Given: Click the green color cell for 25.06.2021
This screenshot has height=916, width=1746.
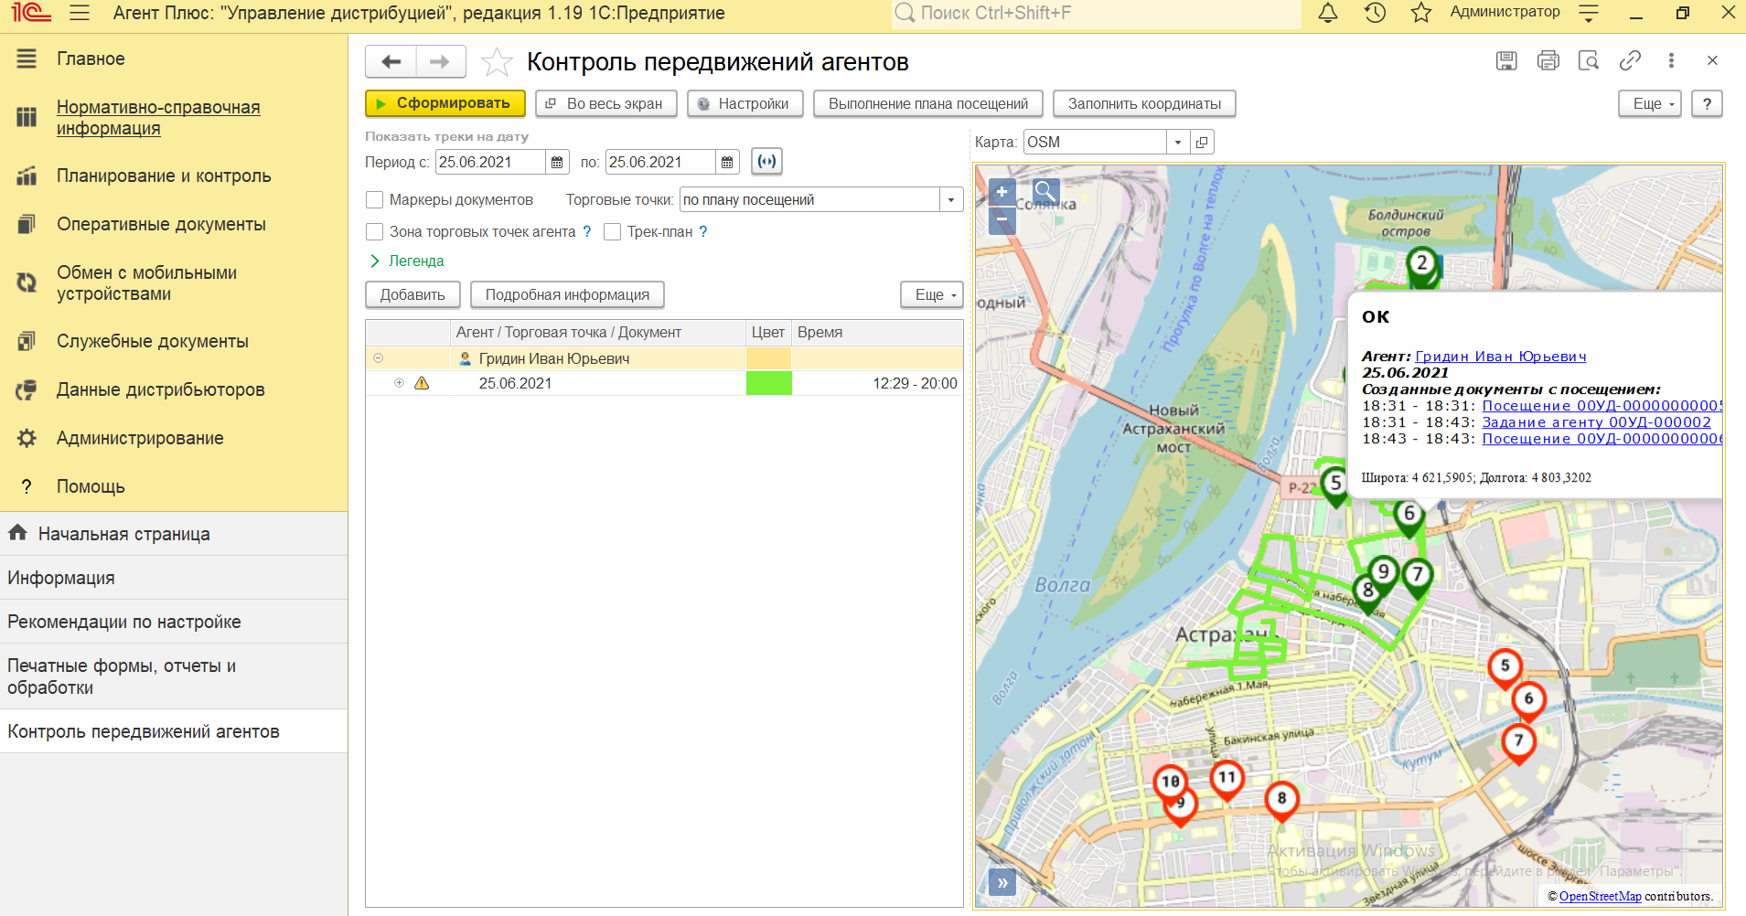Looking at the screenshot, I should 768,383.
